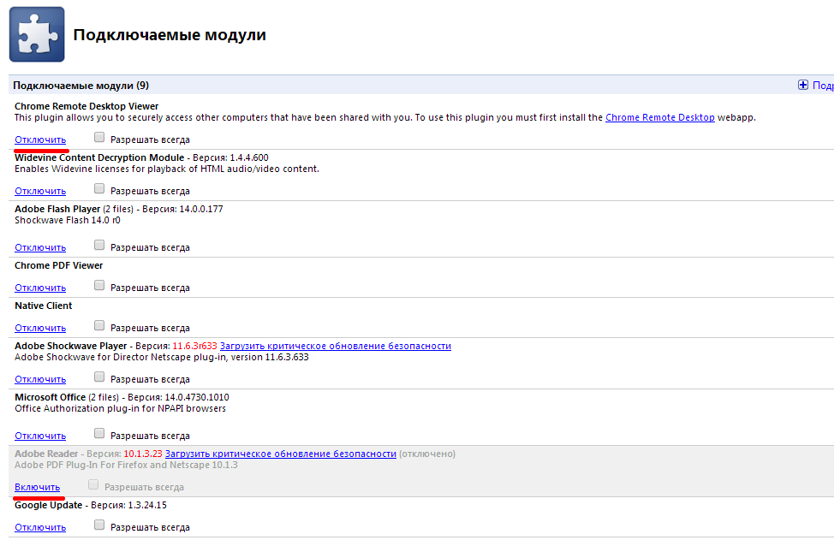Disable the Native Client plugin
The width and height of the screenshot is (834, 546).
(40, 328)
